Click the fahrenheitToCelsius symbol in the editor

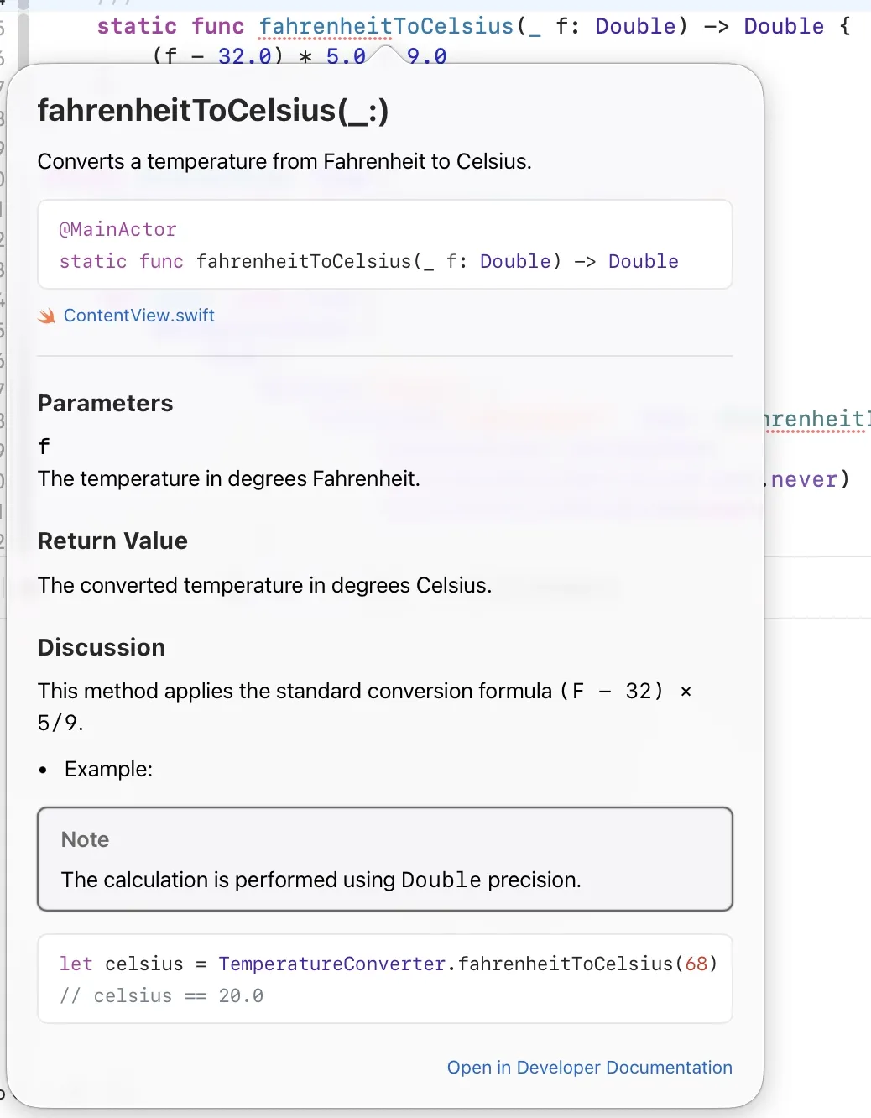click(386, 26)
